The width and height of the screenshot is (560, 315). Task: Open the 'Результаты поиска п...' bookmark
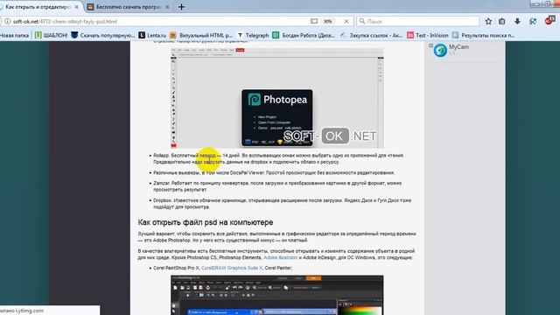tap(483, 35)
